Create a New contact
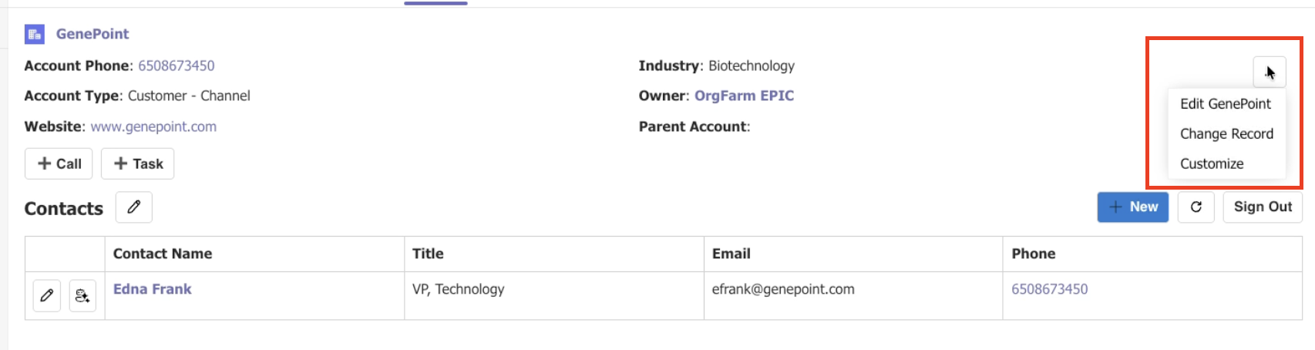The height and width of the screenshot is (350, 1315). pyautogui.click(x=1132, y=207)
